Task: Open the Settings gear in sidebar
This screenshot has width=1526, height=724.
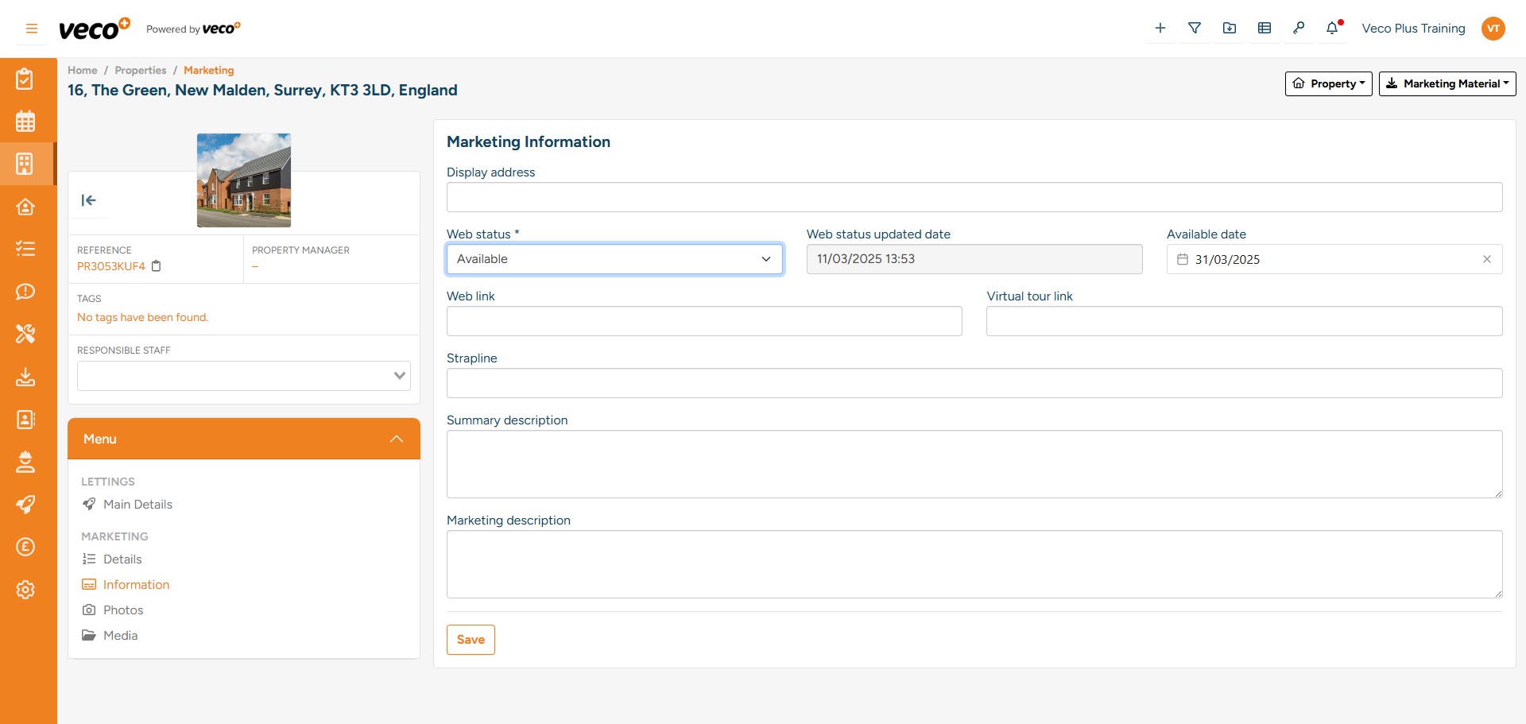Action: [26, 590]
